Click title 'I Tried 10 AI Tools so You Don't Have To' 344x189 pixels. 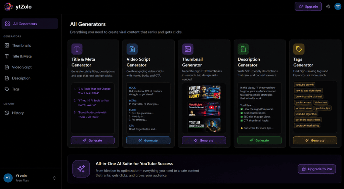point(93,103)
